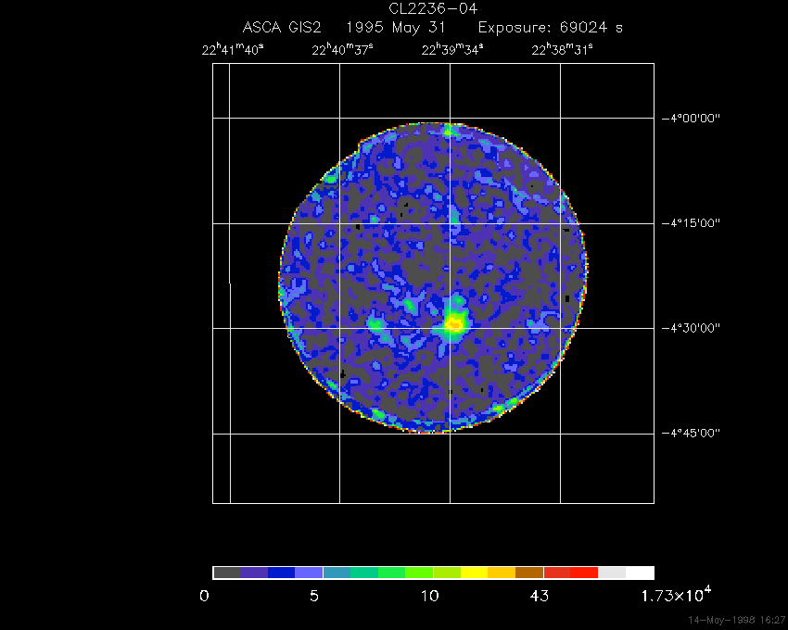Click the 1995 May 31 observation date
Image resolution: width=788 pixels, height=630 pixels.
point(400,28)
